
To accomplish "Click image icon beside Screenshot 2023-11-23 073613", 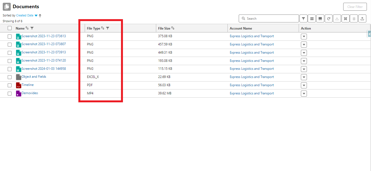I will pos(18,36).
